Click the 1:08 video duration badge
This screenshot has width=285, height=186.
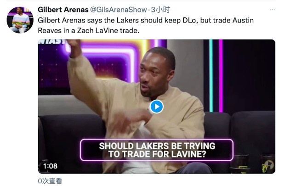tap(51, 166)
